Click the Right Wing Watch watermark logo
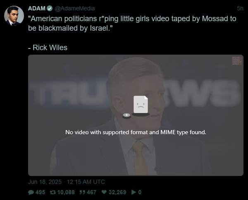This screenshot has height=200, width=248. [x=237, y=61]
